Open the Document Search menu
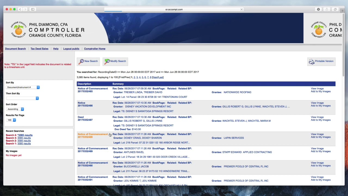348x196 pixels. 15,49
